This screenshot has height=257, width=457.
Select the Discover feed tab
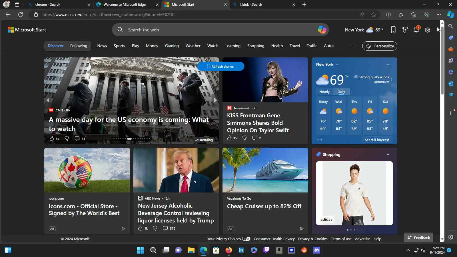pos(55,46)
